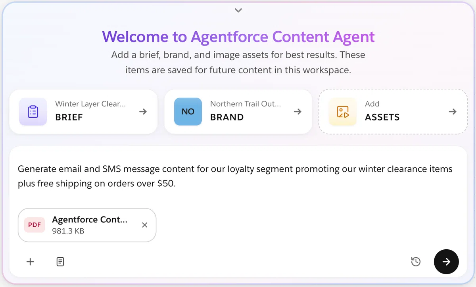Remove the attached Agentforce PDF file
This screenshot has width=476, height=287.
click(145, 225)
